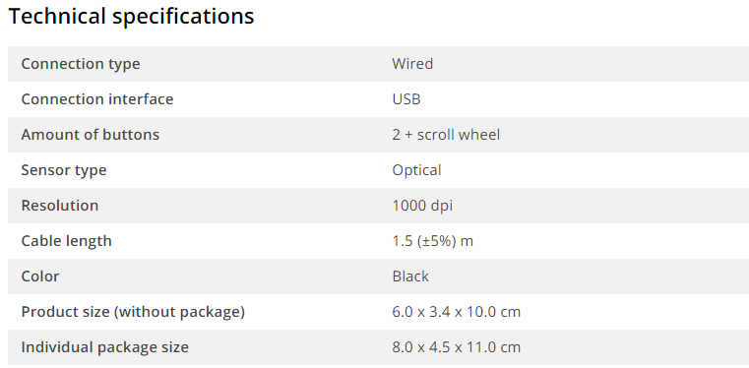This screenshot has height=368, width=749.
Task: Select the Individual package size label
Action: [x=105, y=347]
